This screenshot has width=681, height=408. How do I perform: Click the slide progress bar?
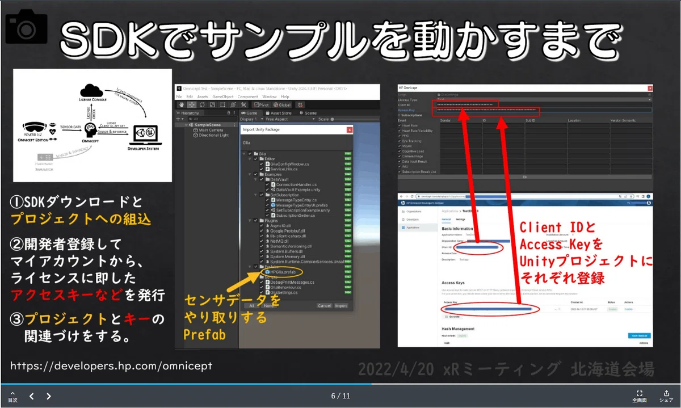pos(340,384)
